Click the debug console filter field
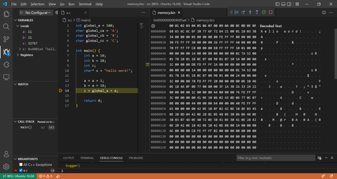Image resolution: width=337 pixels, height=179 pixels. 276,158
